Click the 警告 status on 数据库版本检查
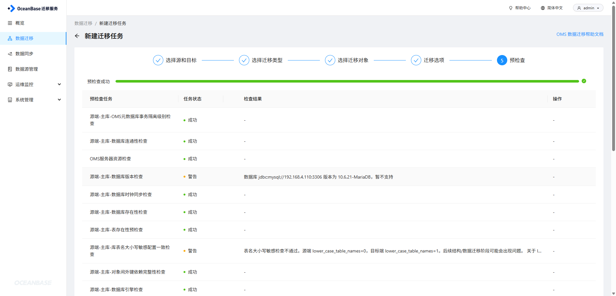This screenshot has height=296, width=616. coord(192,176)
